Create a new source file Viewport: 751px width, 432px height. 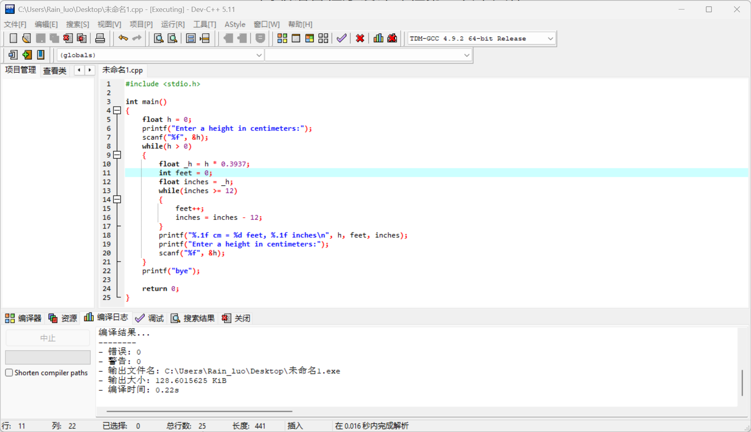13,38
